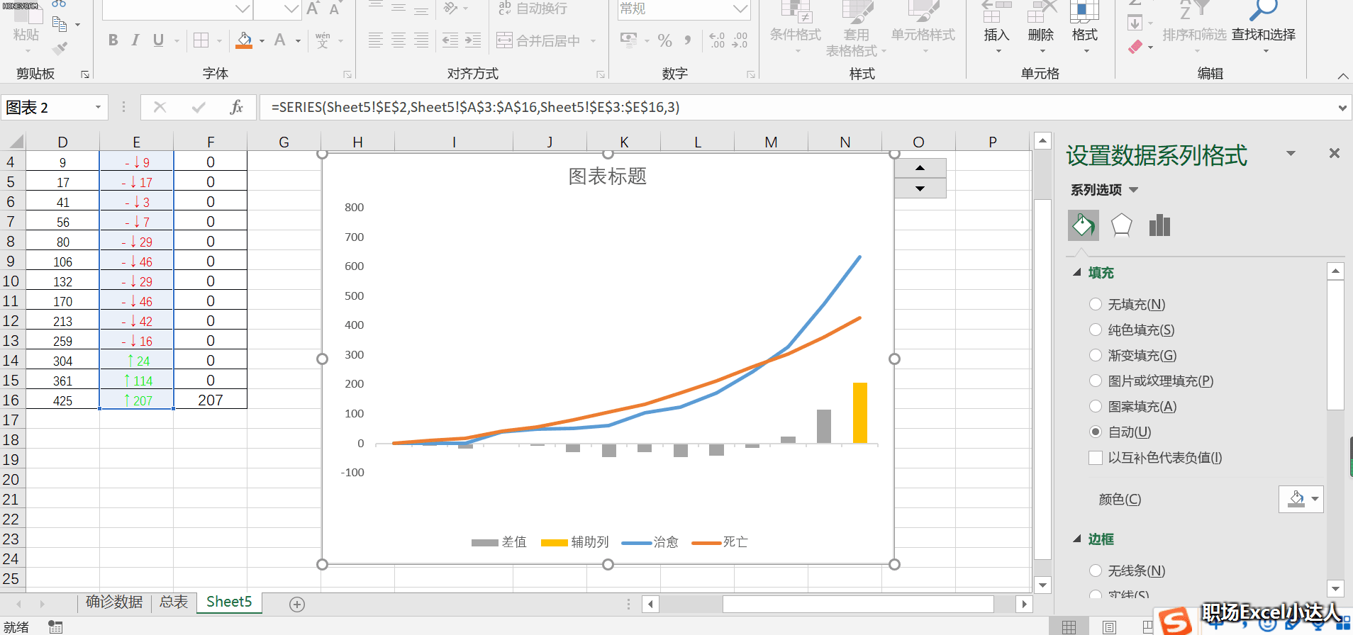Screen dimensions: 1353x635
Task: Switch to the 总表 sheet tab
Action: tap(174, 602)
